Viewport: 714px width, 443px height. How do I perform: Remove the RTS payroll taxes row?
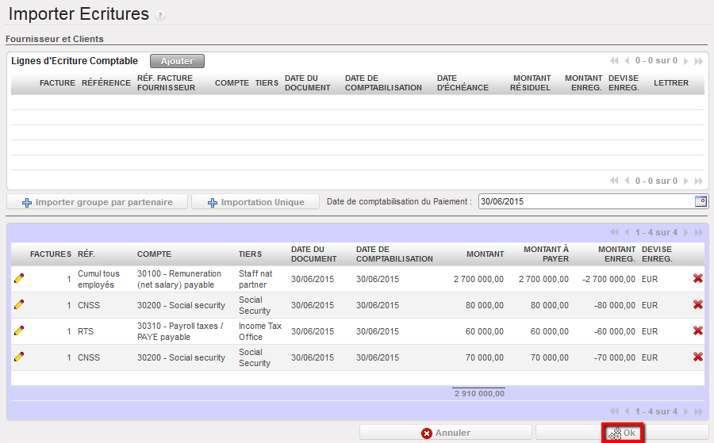click(x=697, y=330)
